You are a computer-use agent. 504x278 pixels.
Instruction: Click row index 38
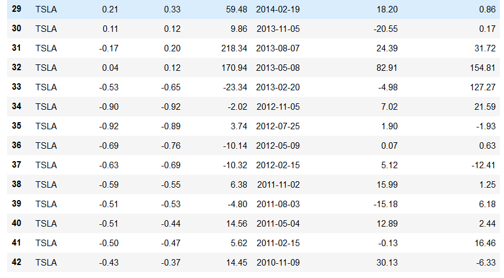click(17, 185)
